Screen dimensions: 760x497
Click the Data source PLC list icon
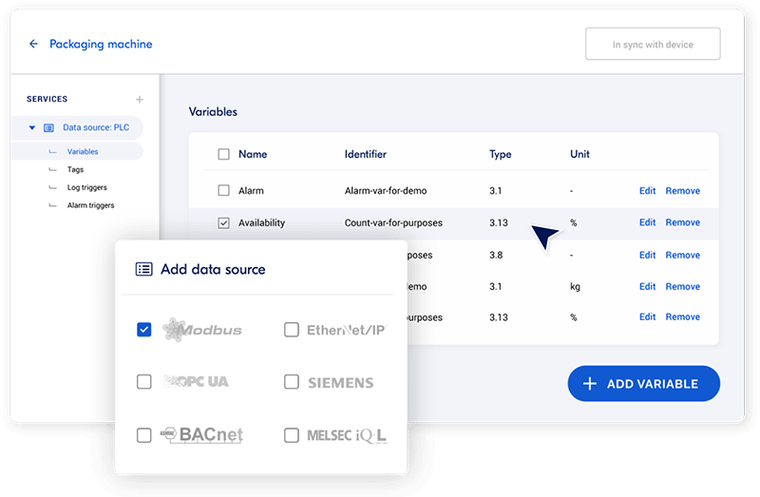(x=49, y=127)
